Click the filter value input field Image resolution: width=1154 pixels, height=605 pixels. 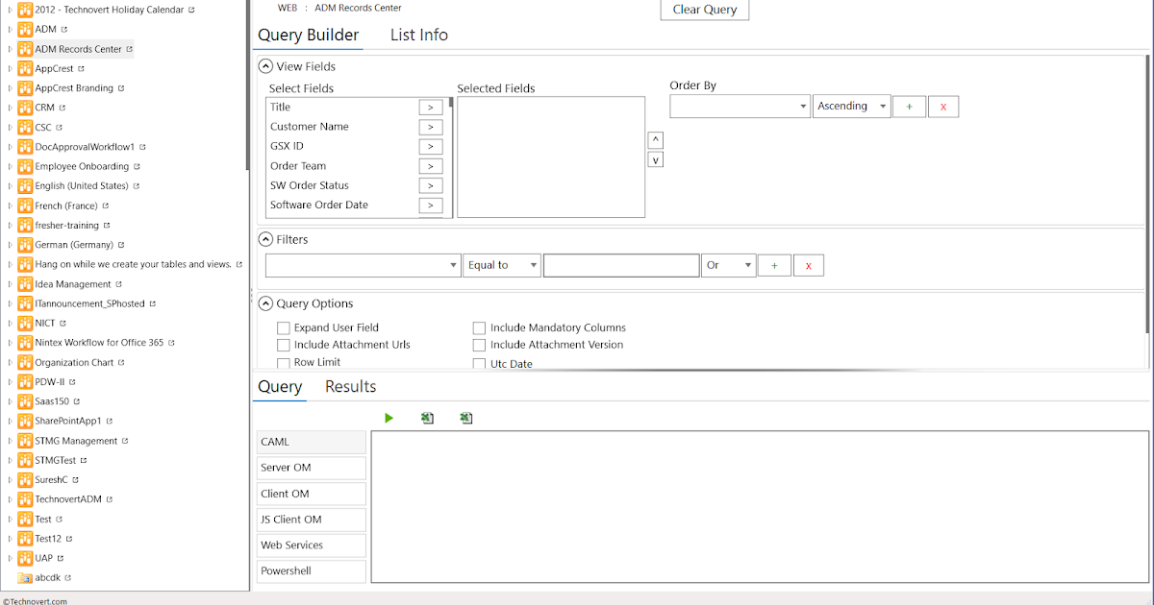click(x=620, y=264)
